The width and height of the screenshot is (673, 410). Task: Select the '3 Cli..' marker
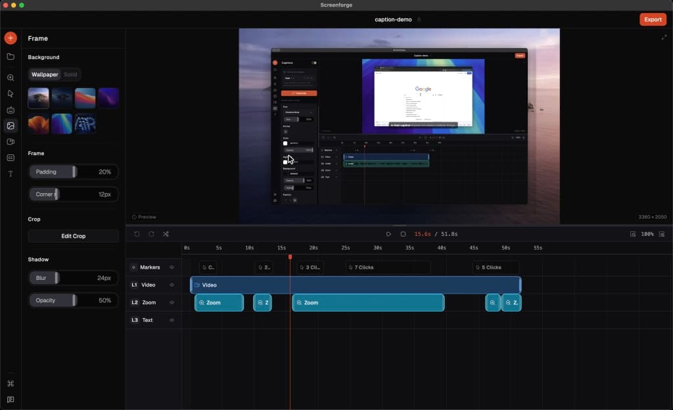click(x=310, y=267)
